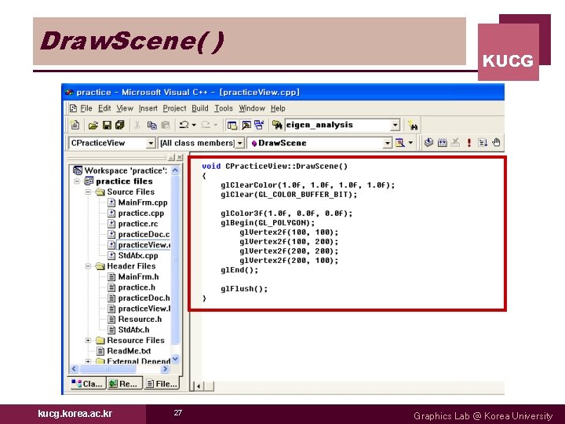Image resolution: width=565 pixels, height=424 pixels.
Task: Select MainFrm.cpp in the file tree
Action: point(143,203)
